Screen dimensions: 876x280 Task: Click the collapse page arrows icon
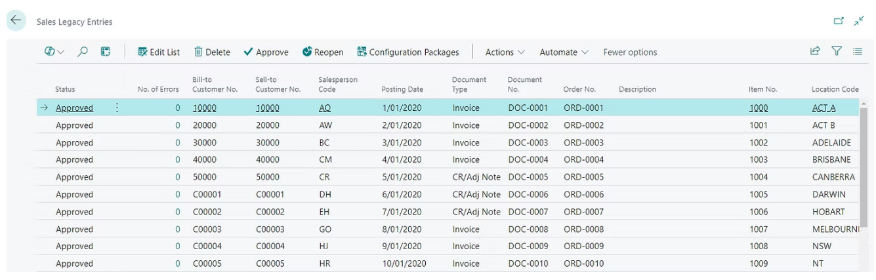pos(859,21)
